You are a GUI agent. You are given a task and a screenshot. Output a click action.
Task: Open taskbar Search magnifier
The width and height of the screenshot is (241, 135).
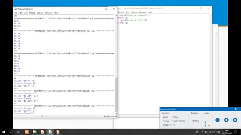click(11, 132)
